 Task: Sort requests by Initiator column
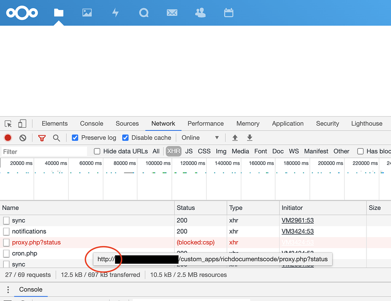point(323,208)
